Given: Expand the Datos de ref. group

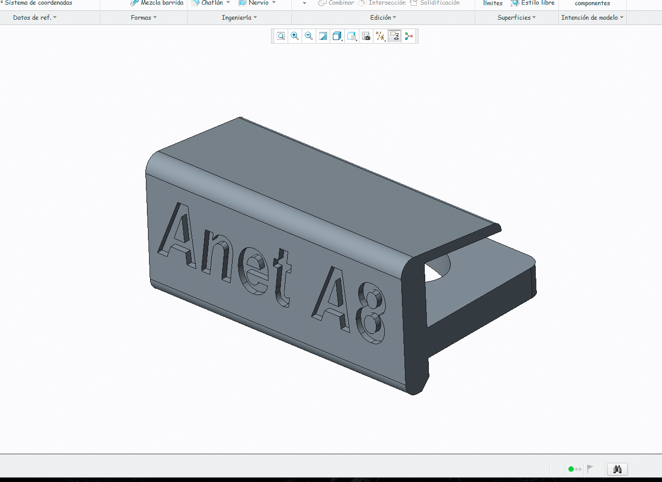Looking at the screenshot, I should (35, 18).
